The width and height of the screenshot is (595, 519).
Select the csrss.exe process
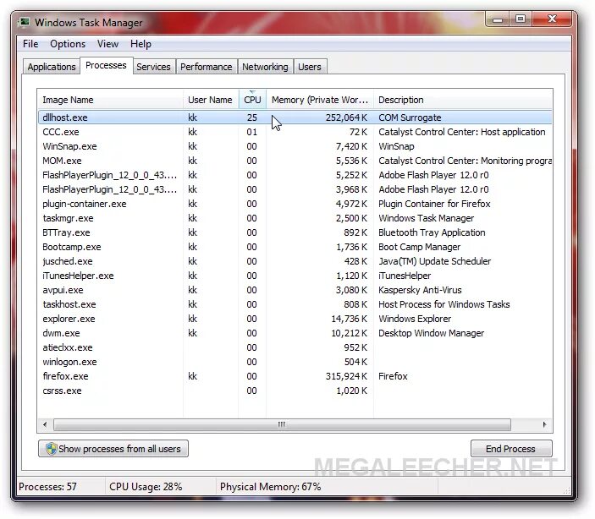(295, 391)
